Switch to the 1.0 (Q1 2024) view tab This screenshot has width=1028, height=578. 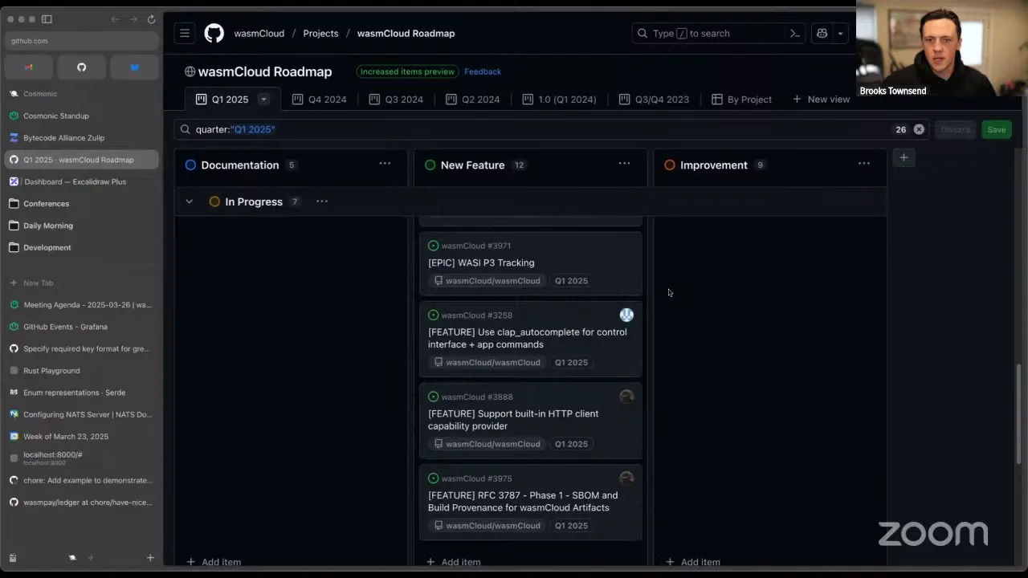(559, 100)
